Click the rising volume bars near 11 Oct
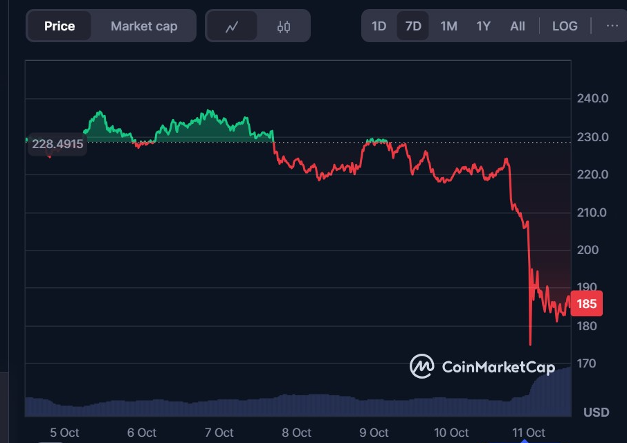627x443 pixels. (x=550, y=395)
